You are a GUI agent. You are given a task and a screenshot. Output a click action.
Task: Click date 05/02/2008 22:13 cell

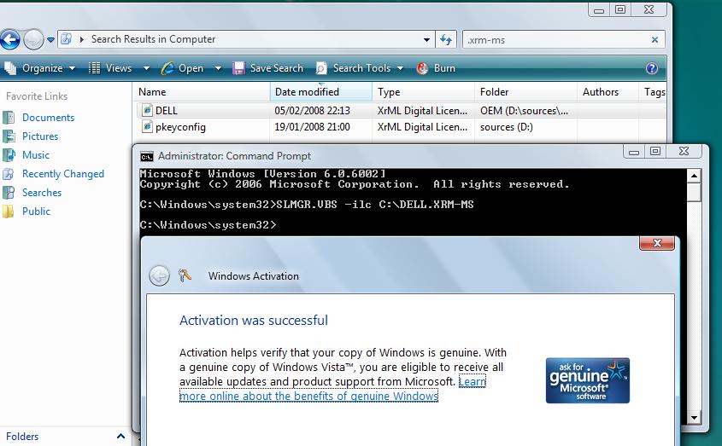click(312, 111)
